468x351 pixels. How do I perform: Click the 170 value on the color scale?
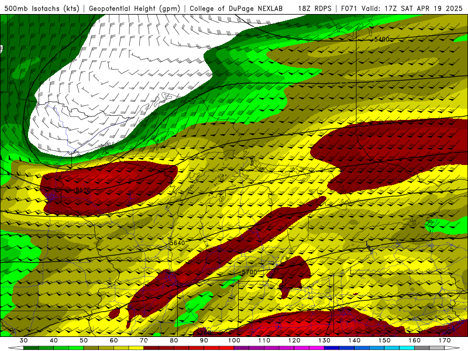445,340
